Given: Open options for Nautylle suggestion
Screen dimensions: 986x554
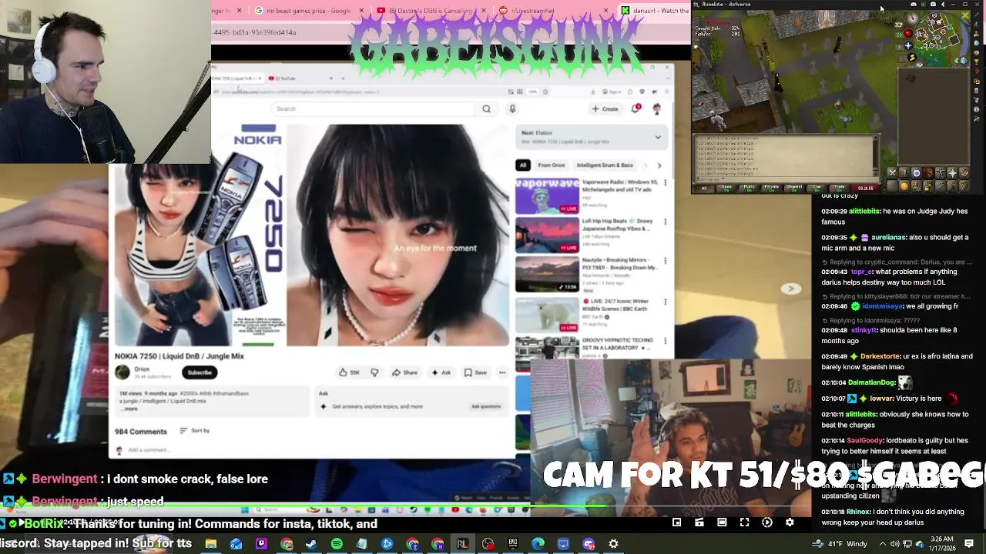Looking at the screenshot, I should tap(666, 262).
